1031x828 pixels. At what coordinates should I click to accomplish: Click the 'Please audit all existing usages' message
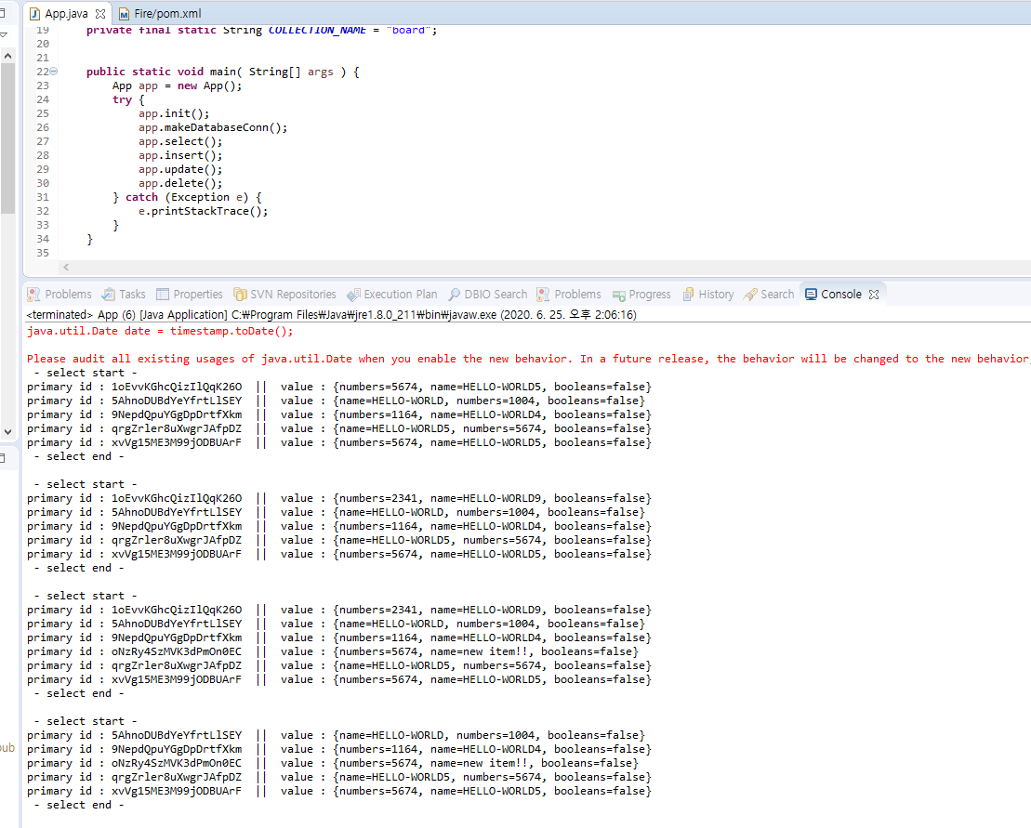point(528,359)
